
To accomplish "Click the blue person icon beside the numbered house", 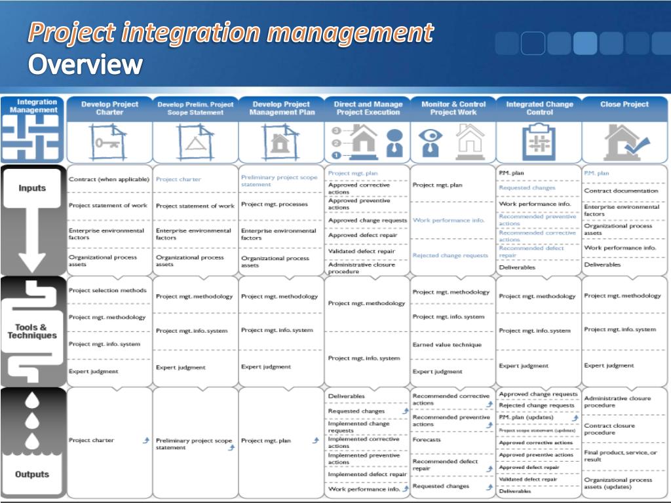I will 394,143.
